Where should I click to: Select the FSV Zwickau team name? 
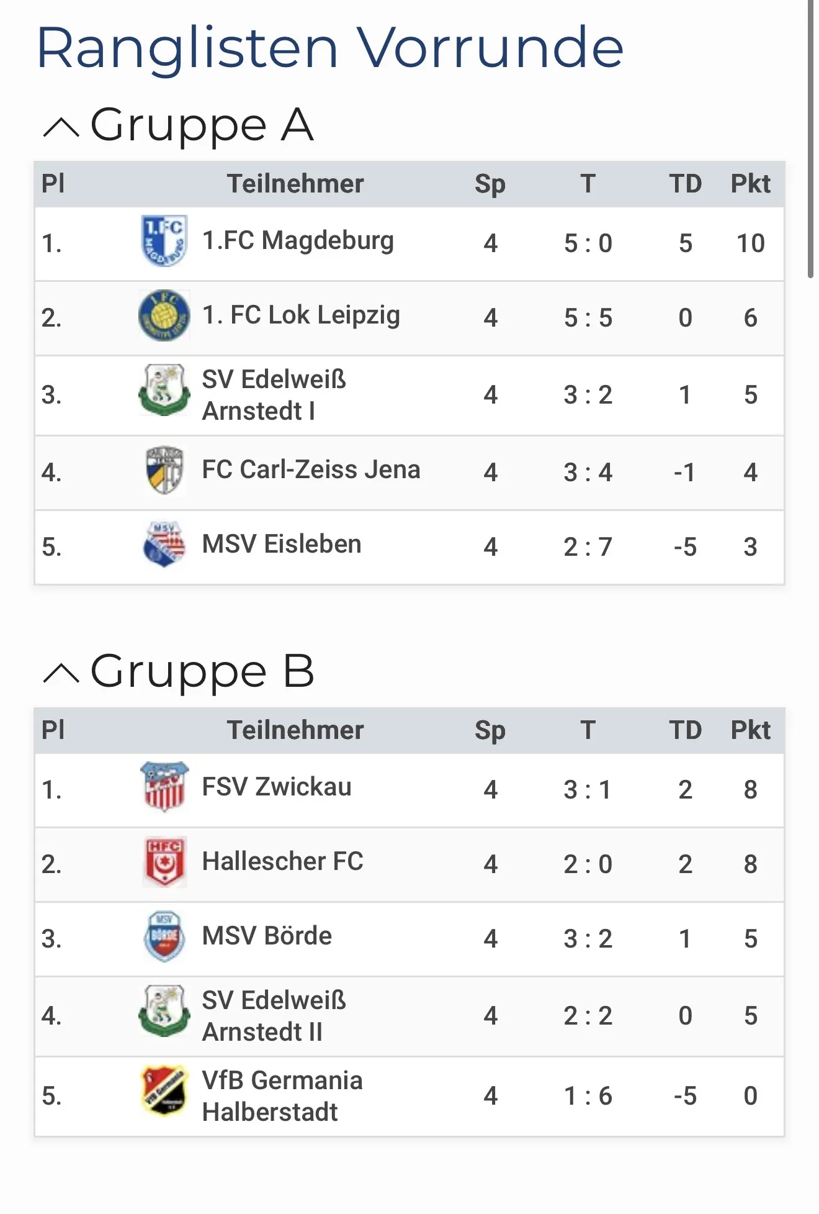pos(277,787)
